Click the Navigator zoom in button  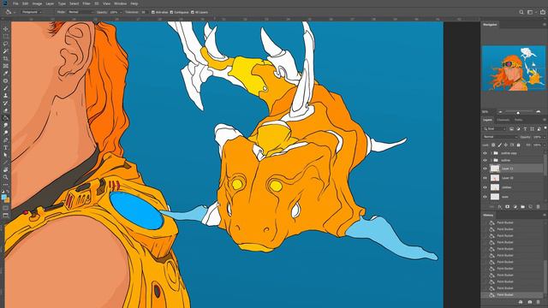pyautogui.click(x=539, y=112)
